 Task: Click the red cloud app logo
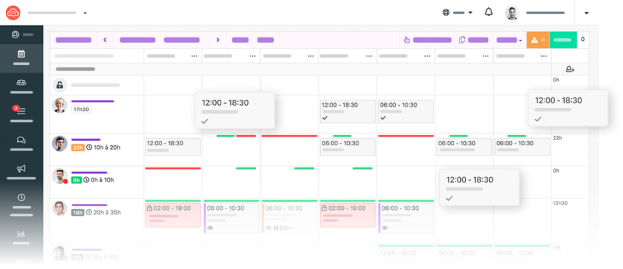coord(13,12)
